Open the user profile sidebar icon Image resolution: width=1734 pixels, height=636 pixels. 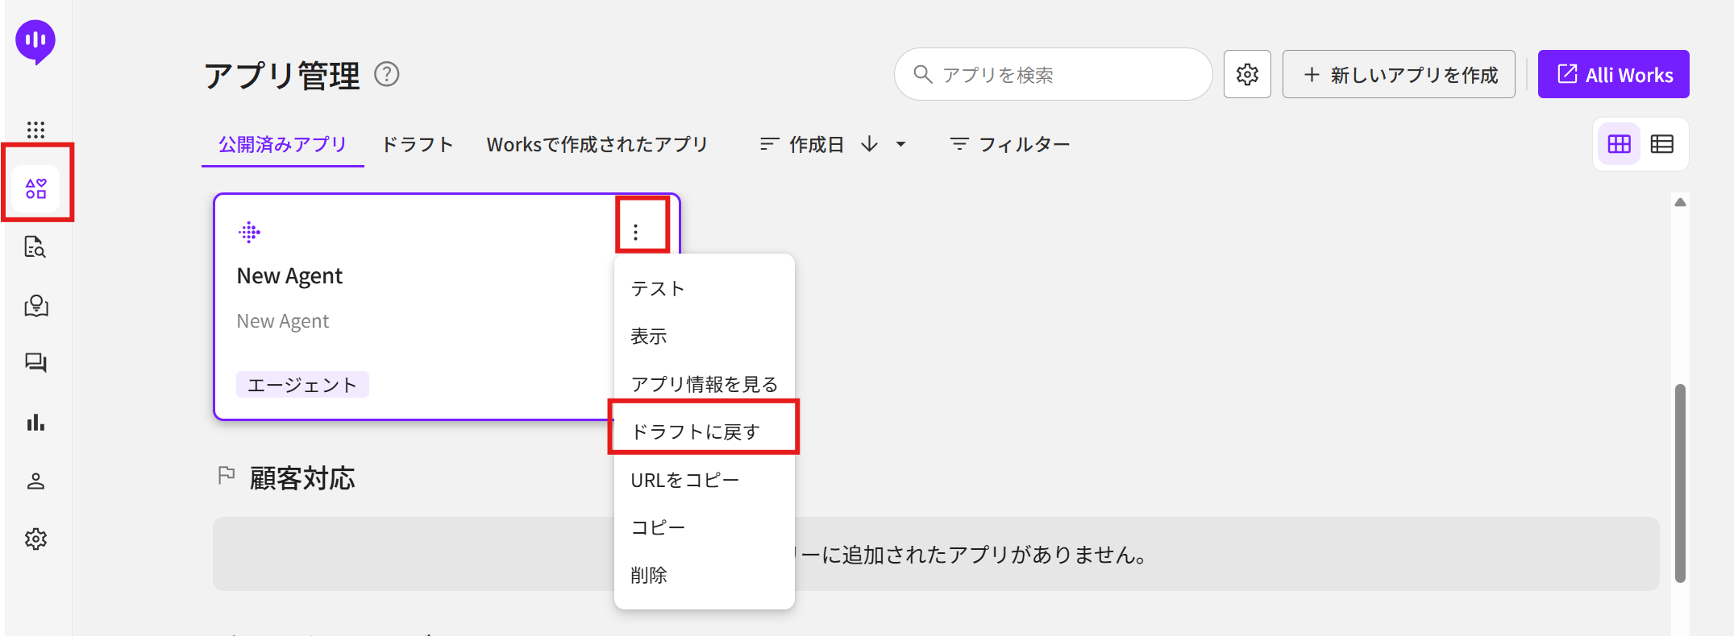(x=35, y=481)
